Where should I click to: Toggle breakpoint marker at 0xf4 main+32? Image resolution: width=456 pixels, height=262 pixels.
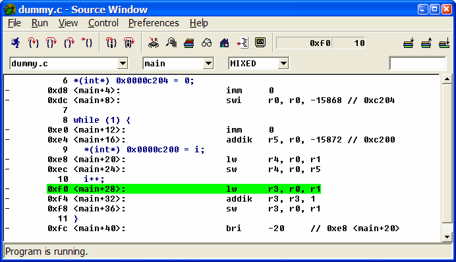tap(7, 199)
